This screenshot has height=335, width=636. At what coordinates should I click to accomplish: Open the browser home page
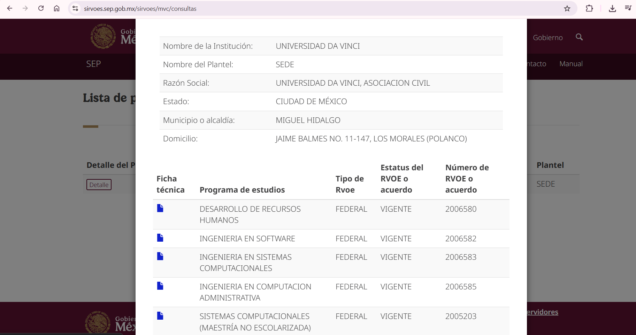[56, 8]
